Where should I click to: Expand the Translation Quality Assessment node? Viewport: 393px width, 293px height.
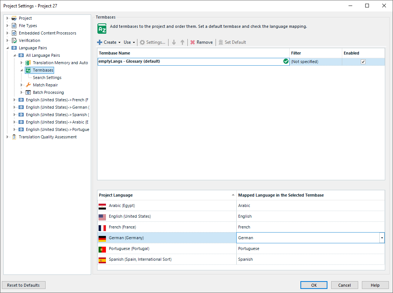pos(7,137)
